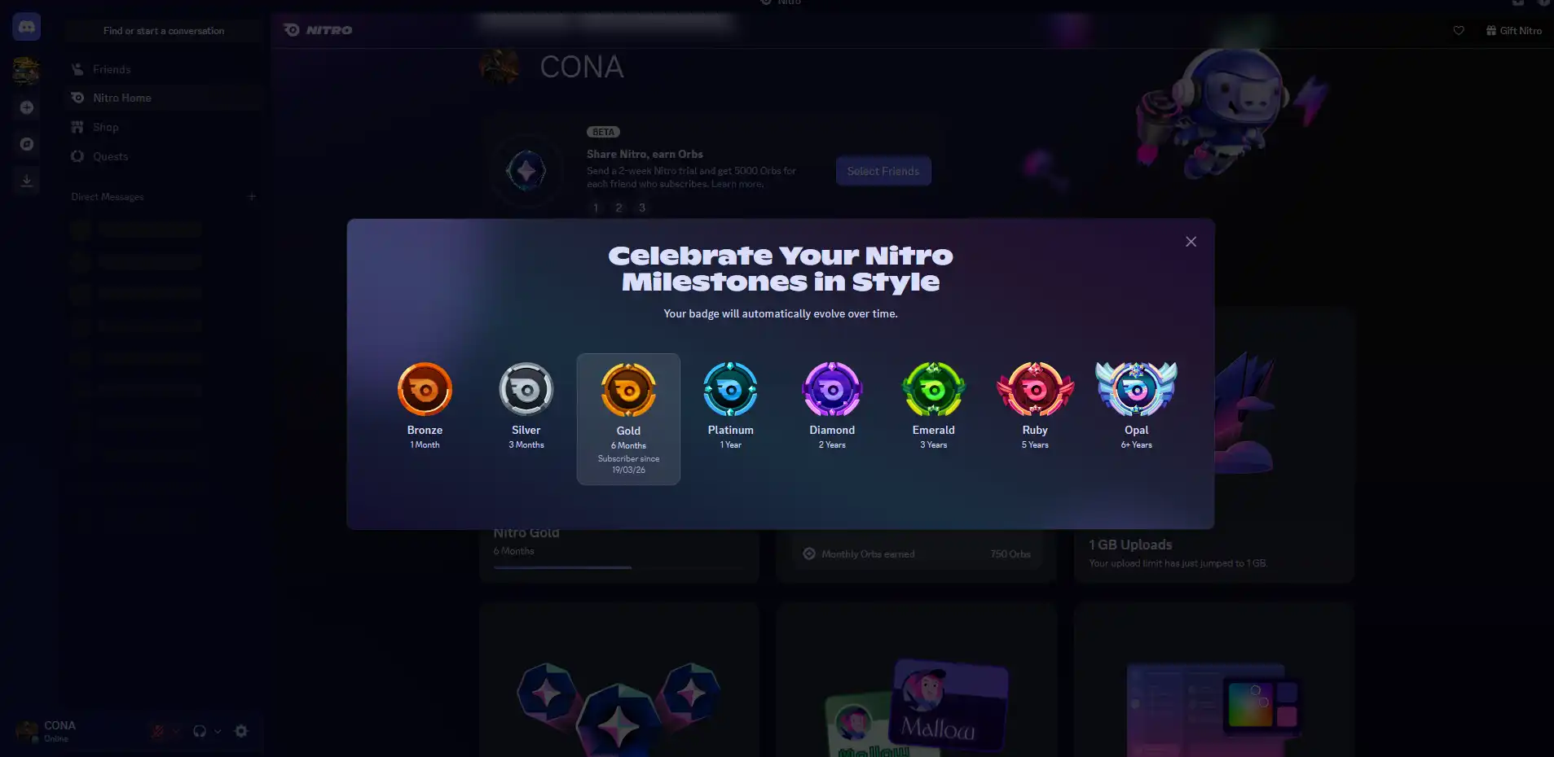Select the Diamond 2 Years badge
Image resolution: width=1554 pixels, height=757 pixels.
pos(832,405)
